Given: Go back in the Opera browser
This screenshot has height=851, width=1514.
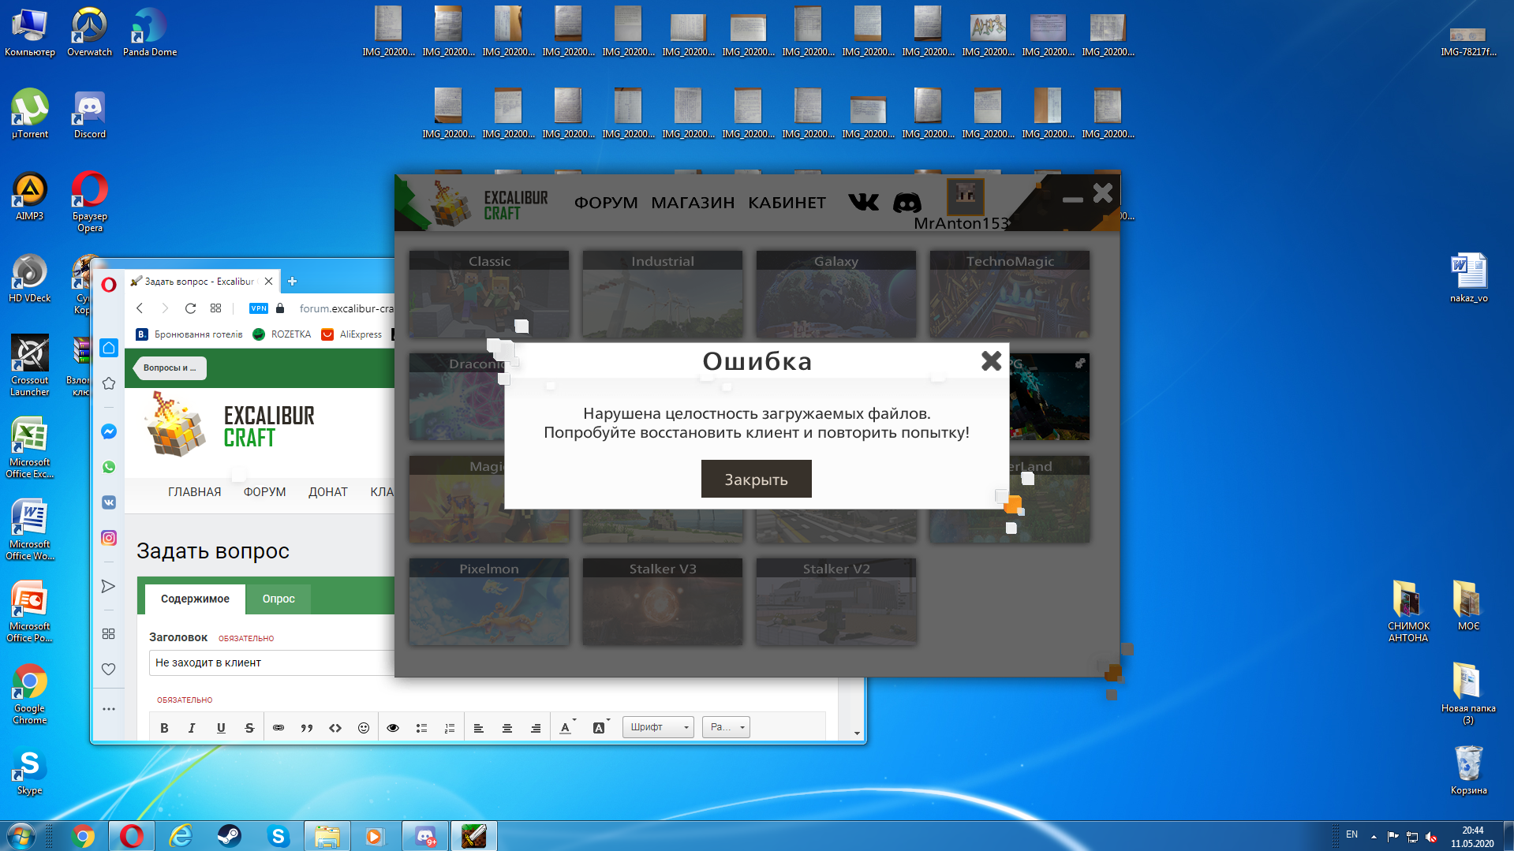Looking at the screenshot, I should coord(140,308).
